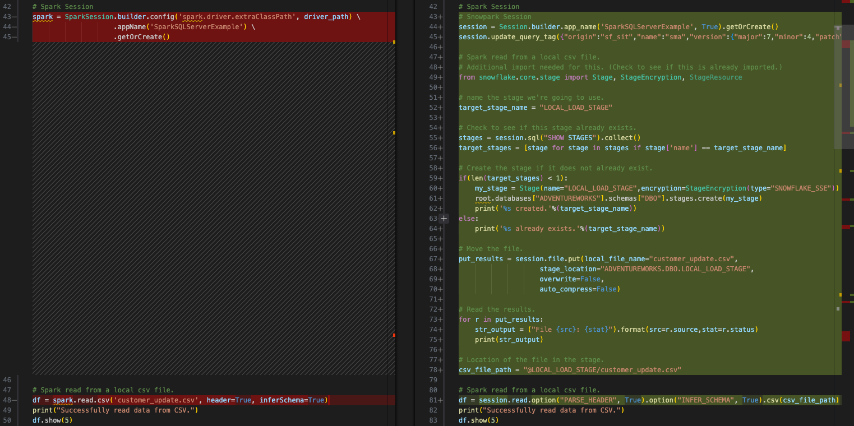Click the customer_update.csv filename on line 67
This screenshot has width=854, height=426.
point(694,258)
